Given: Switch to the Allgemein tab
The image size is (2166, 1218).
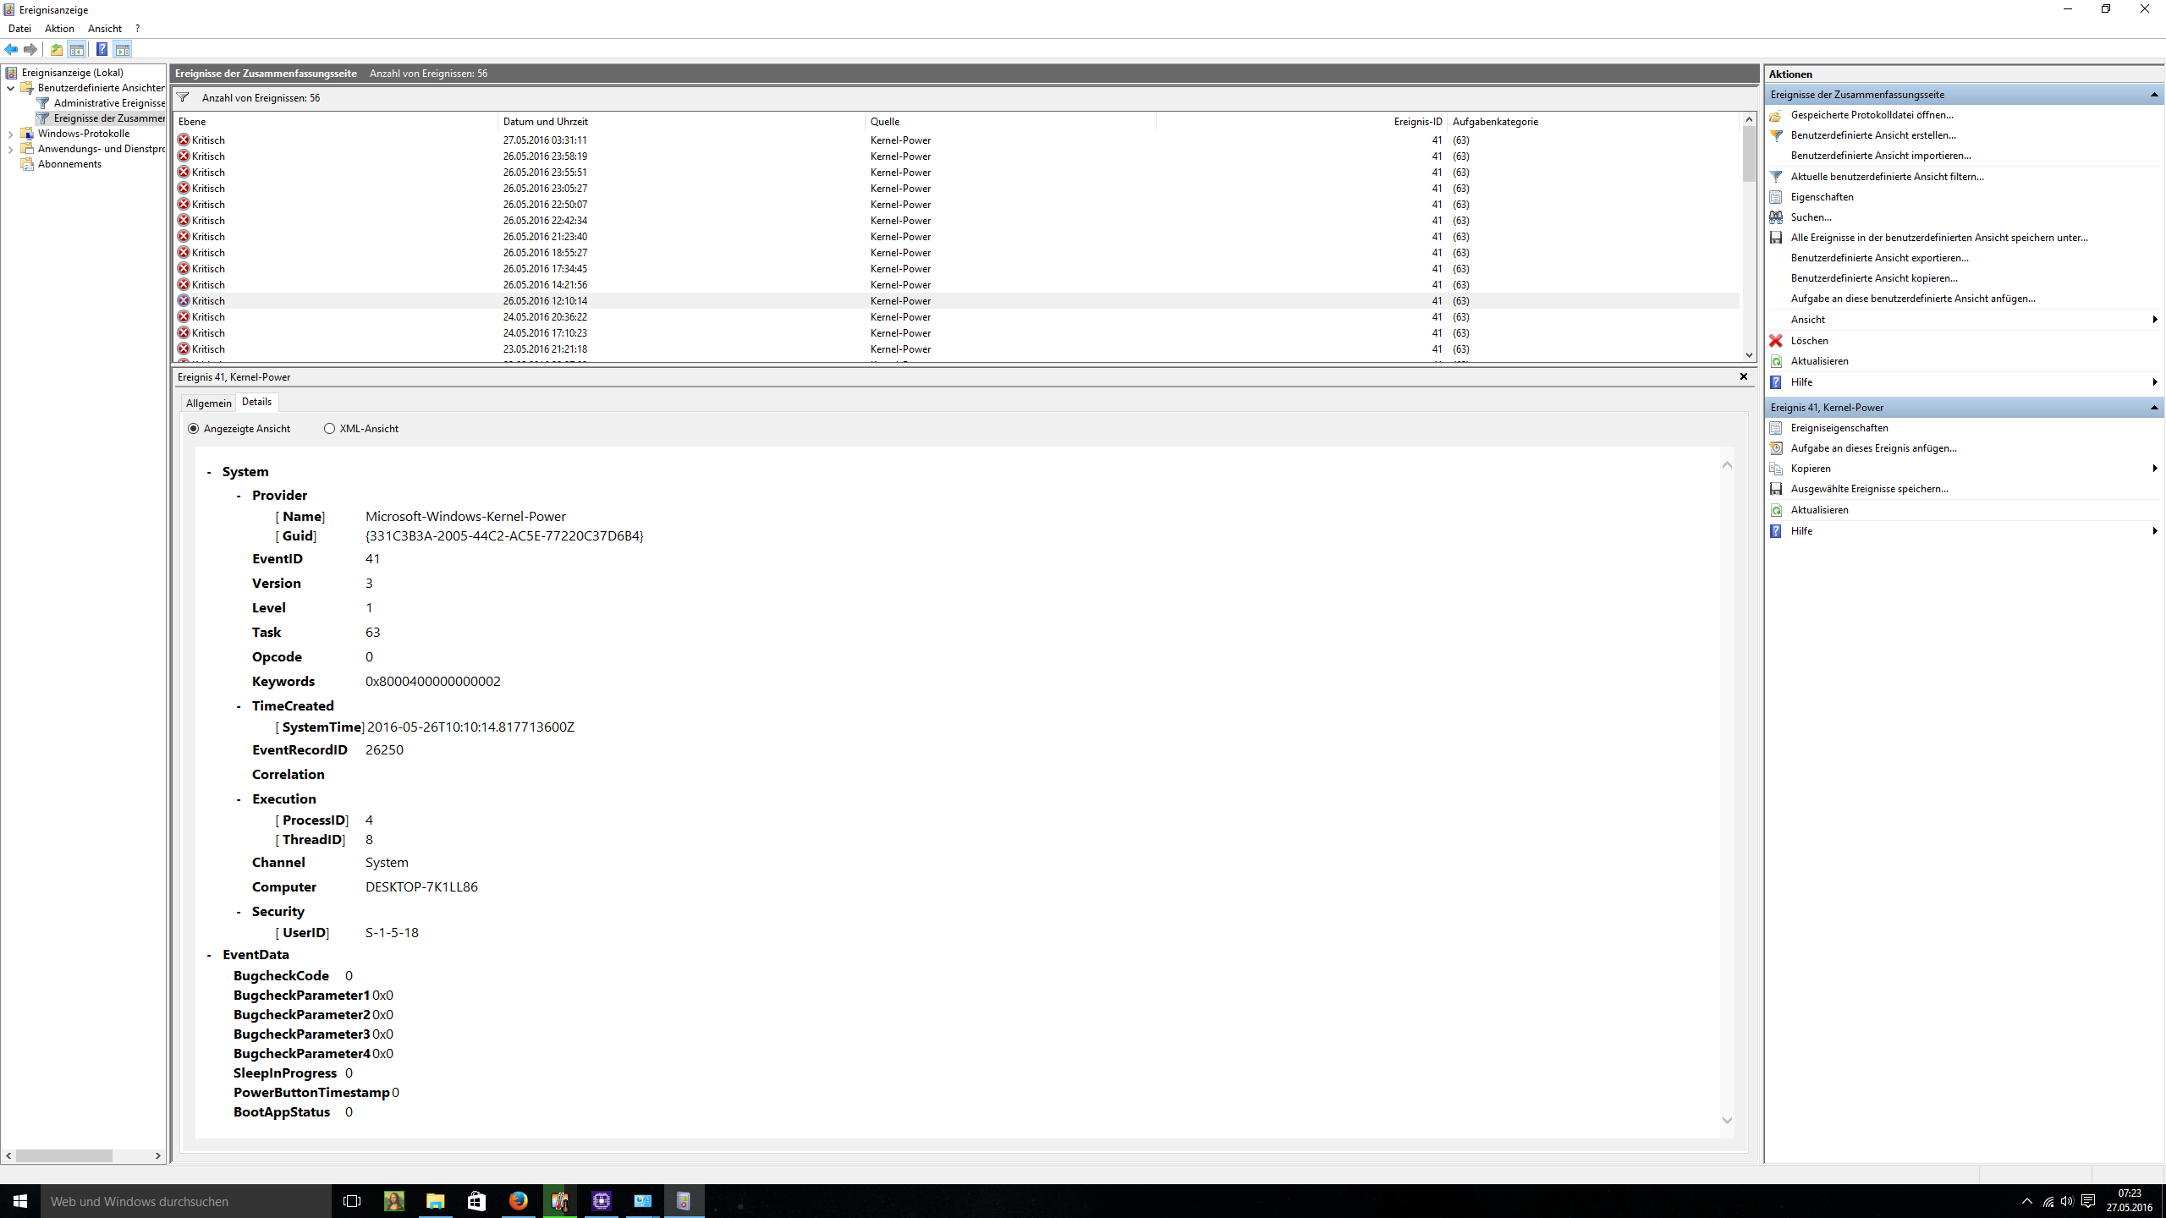Looking at the screenshot, I should pos(208,403).
